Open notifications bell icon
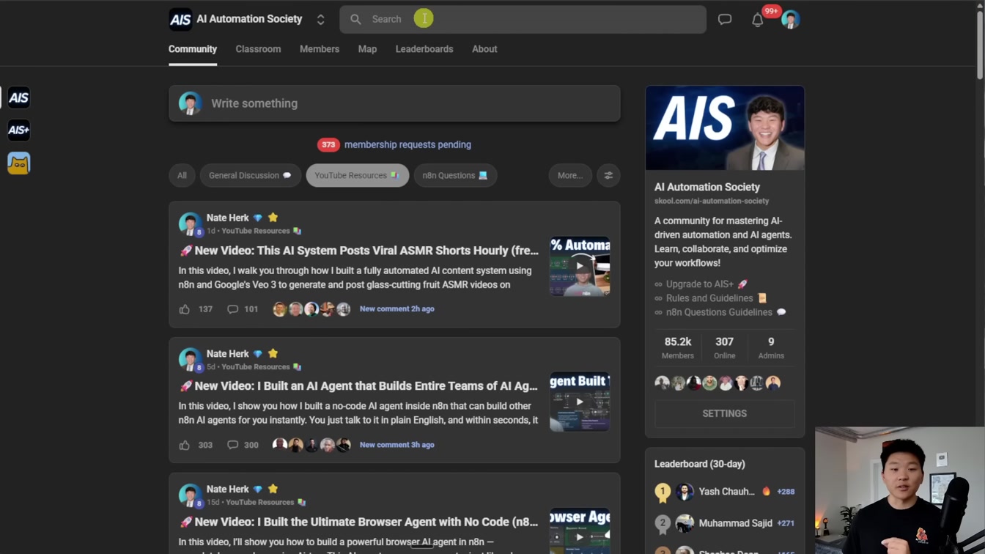 coord(758,20)
